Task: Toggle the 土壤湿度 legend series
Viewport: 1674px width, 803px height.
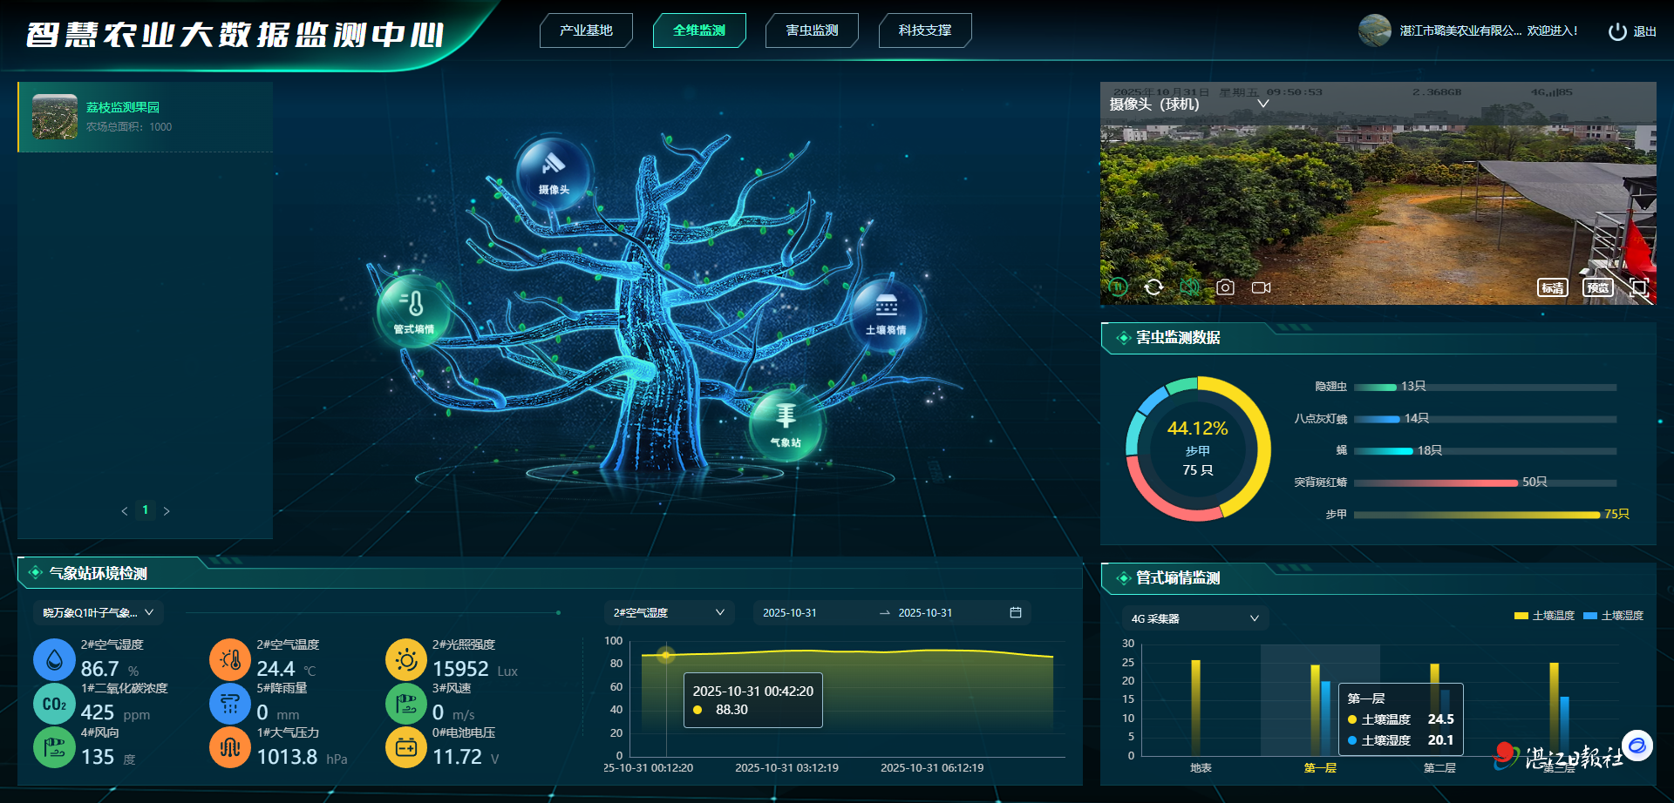Action: [1614, 616]
